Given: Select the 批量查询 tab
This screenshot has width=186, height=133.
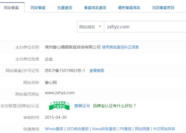Looking at the screenshot, I should coord(65,8).
